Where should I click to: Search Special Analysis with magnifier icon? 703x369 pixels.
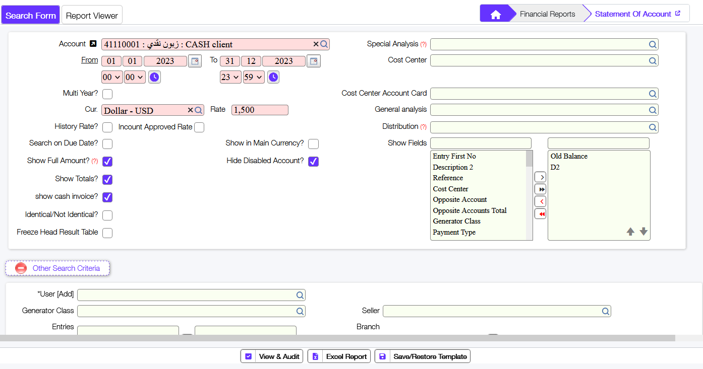[x=653, y=44]
